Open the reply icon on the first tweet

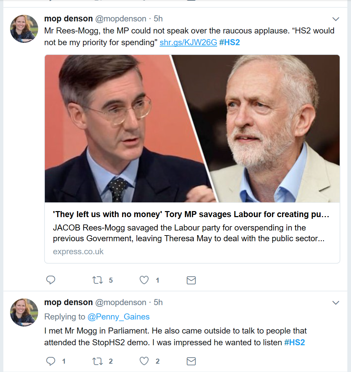coord(51,280)
